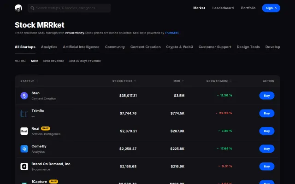Click Cometly's 17.64 % growth value

coord(226,149)
